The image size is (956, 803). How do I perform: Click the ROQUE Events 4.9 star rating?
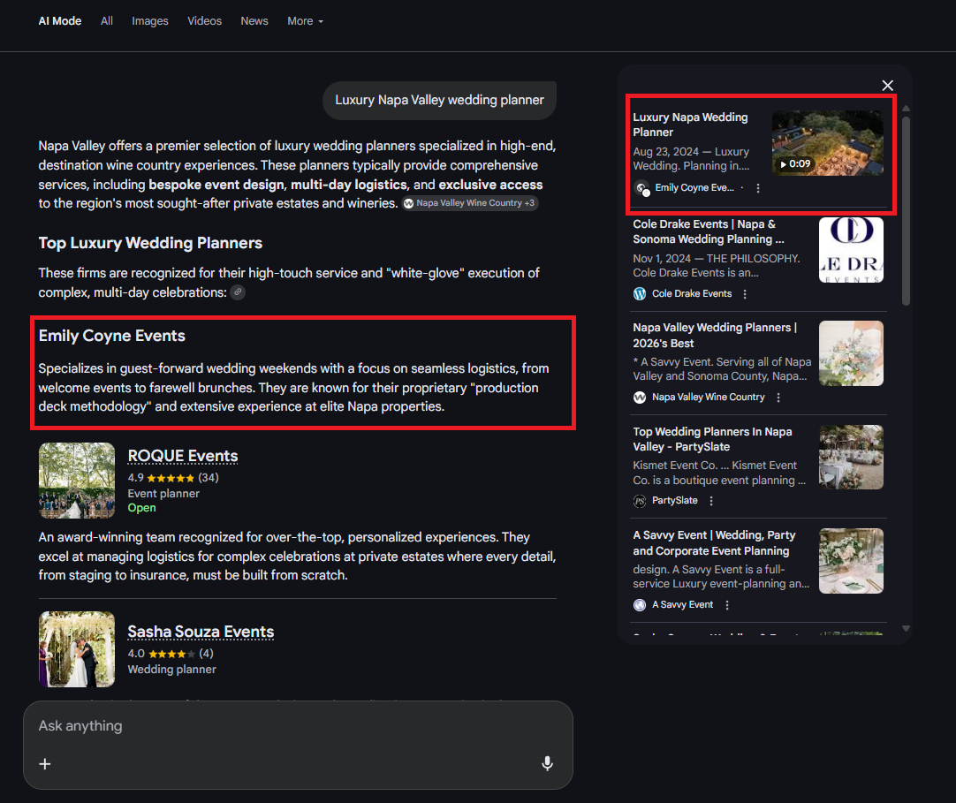pyautogui.click(x=172, y=477)
